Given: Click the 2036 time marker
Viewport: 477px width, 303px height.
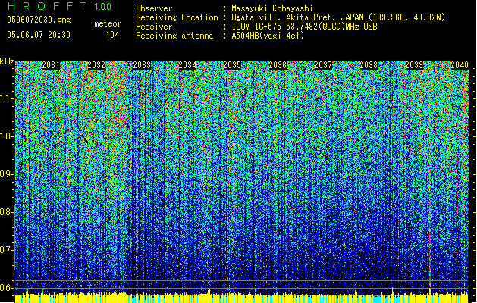Looking at the screenshot, I should coord(278,65).
